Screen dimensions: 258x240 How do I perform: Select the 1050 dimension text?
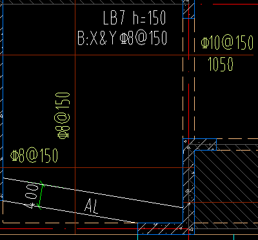[221, 64]
